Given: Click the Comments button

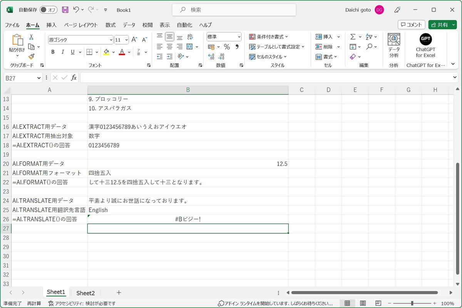Looking at the screenshot, I should pyautogui.click(x=411, y=25).
